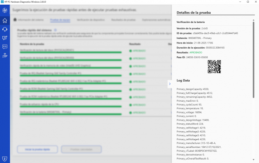Click Primary_designVoltage: 15400 log line
The width and height of the screenshot is (259, 163).
point(193,120)
